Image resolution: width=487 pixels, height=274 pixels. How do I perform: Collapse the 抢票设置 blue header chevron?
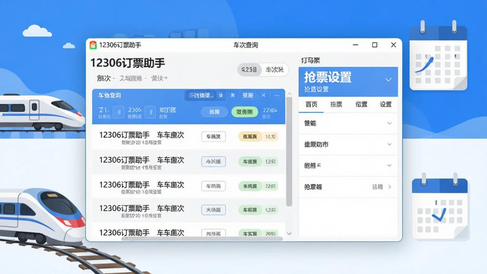tap(388, 80)
